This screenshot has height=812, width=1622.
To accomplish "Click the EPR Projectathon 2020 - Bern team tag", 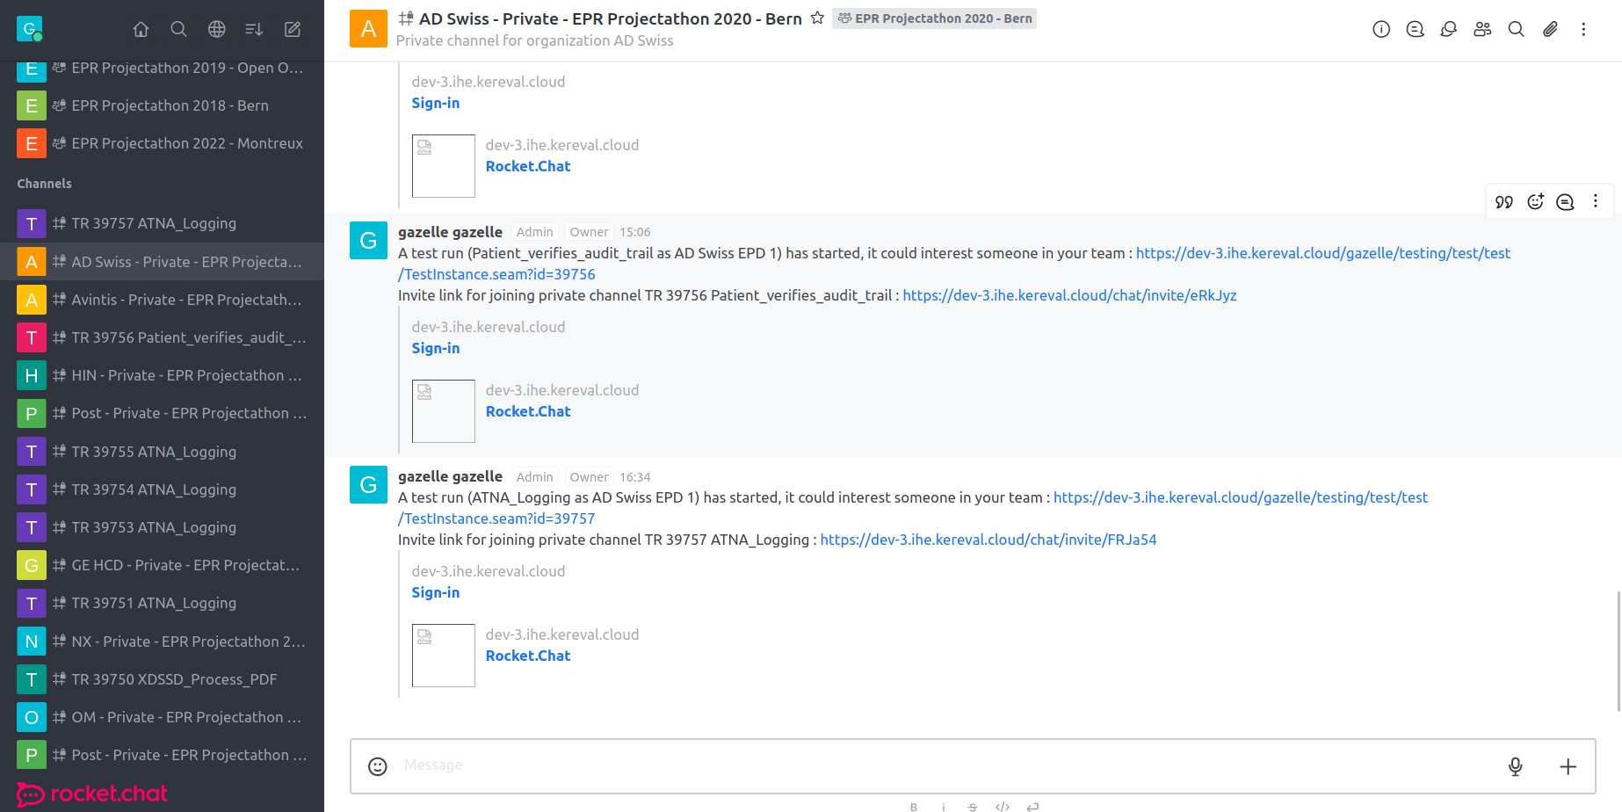I will click(935, 18).
